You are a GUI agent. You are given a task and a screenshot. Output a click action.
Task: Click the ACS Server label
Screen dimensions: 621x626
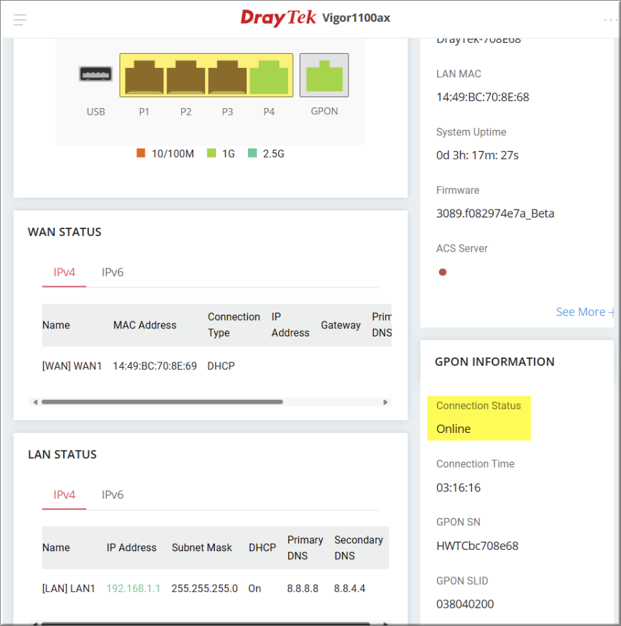pyautogui.click(x=462, y=248)
